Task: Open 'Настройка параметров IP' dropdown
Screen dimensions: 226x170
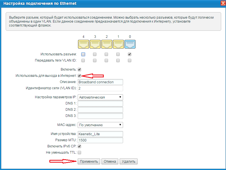Action: pyautogui.click(x=100, y=97)
